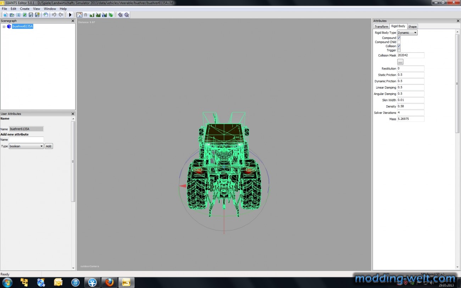Click the blue lined-document toolbar icon
Image resolution: width=461 pixels, height=288 pixels.
18,15
